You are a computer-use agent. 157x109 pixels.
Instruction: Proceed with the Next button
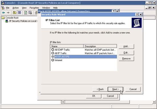[115, 89]
